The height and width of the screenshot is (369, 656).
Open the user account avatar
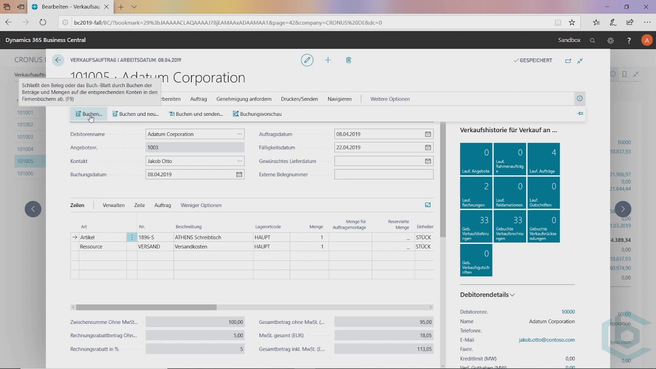[647, 40]
